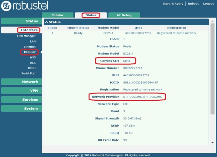The width and height of the screenshot is (217, 157).
Task: Select Link Manager in sidebar
Action: [x=26, y=36]
